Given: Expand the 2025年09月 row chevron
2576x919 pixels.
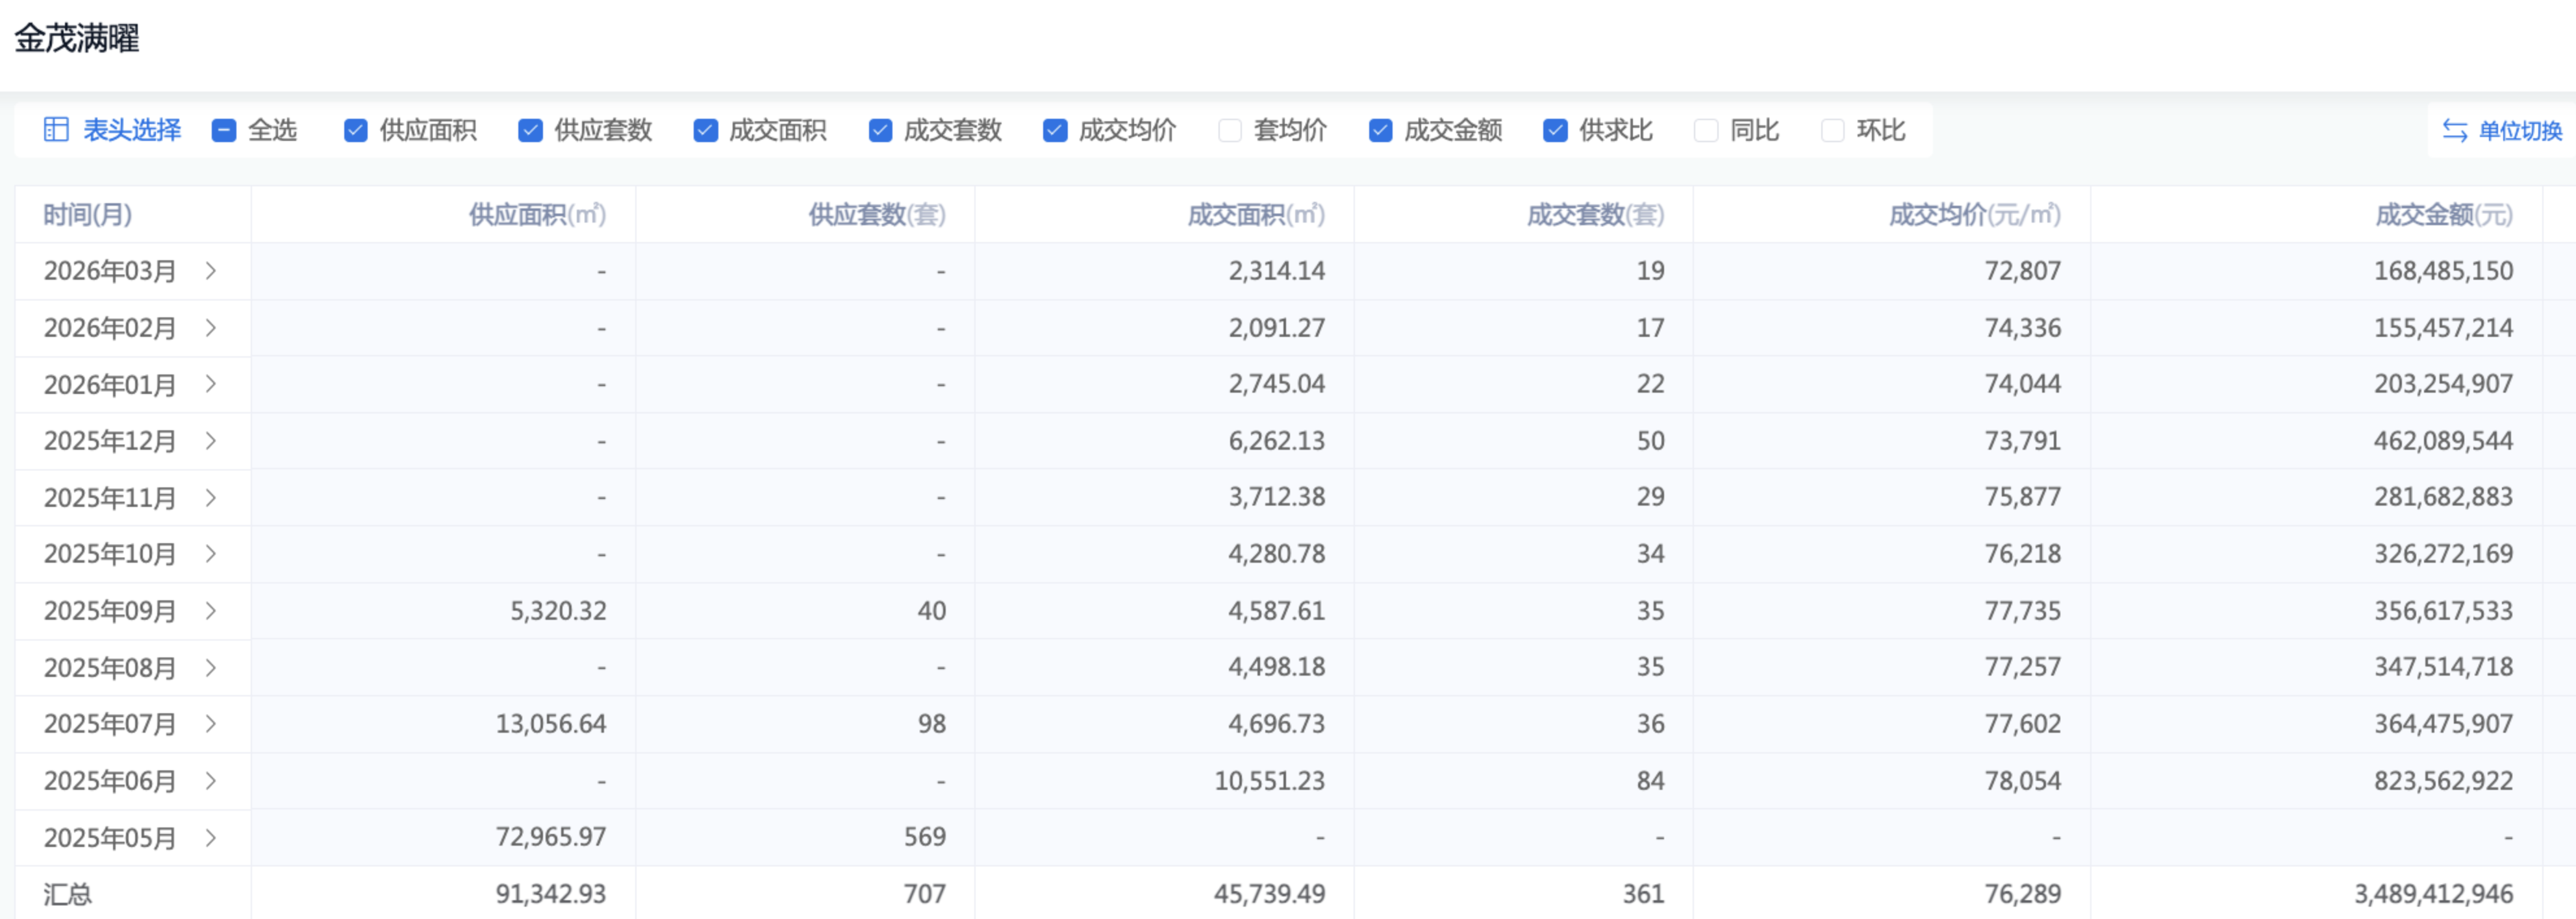Looking at the screenshot, I should tap(211, 610).
